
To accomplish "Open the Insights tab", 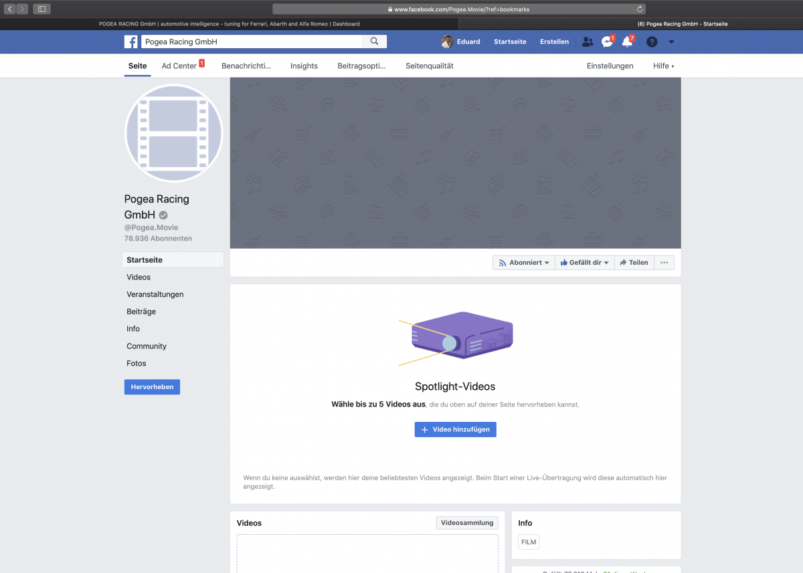I will click(x=304, y=66).
